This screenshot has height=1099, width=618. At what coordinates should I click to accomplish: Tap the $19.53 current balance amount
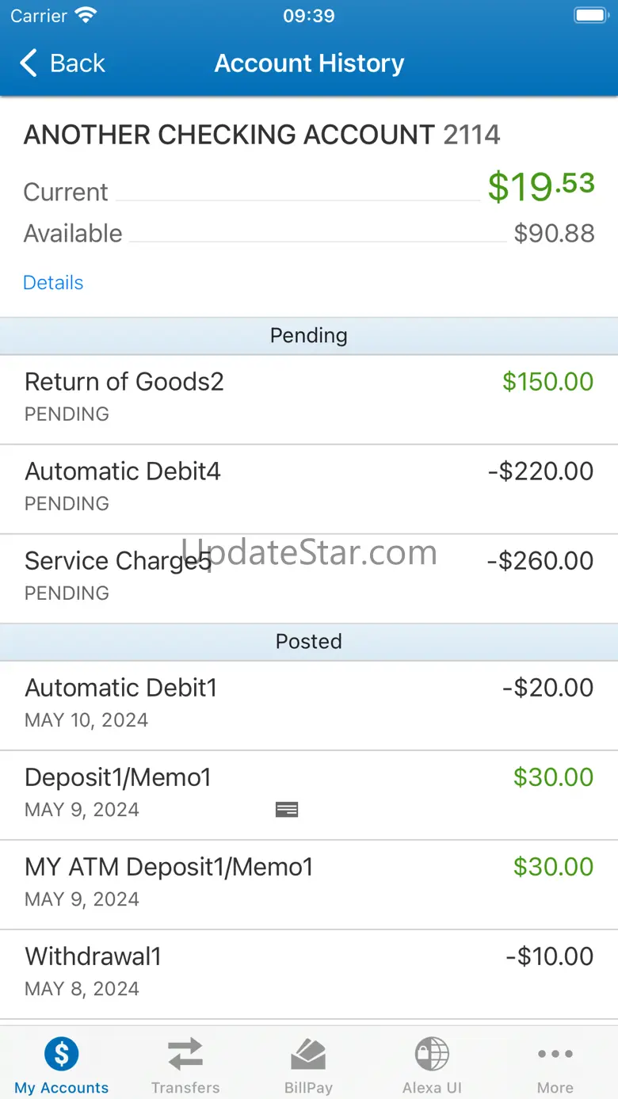pyautogui.click(x=540, y=187)
